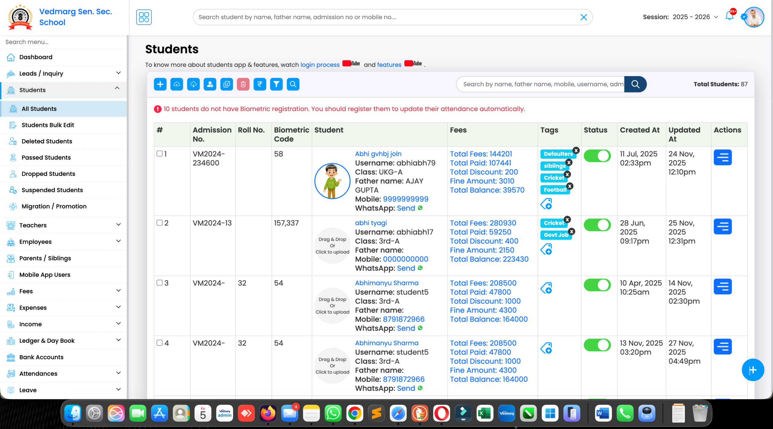
Task: Open the rupee fee collection icon
Action: 260,84
